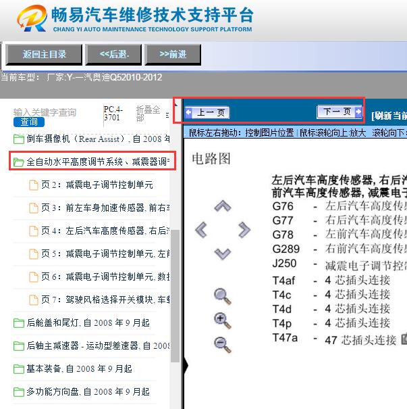The width and height of the screenshot is (407, 409).
Task: Click the folder icon for 后舱盖和尾灯
Action: coord(19,323)
